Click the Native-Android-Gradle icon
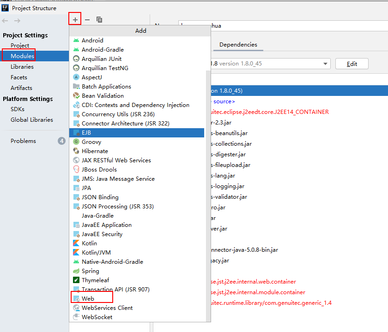Screen dimensions: 388x332 (76, 261)
